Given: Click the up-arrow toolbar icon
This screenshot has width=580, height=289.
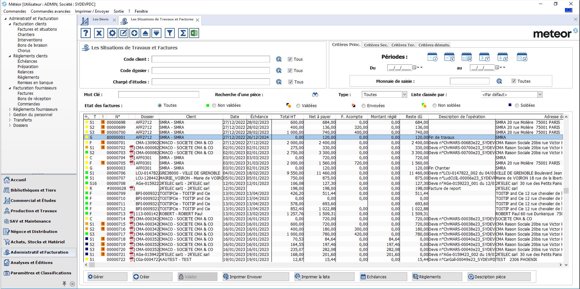Looking at the screenshot, I should pos(145,33).
